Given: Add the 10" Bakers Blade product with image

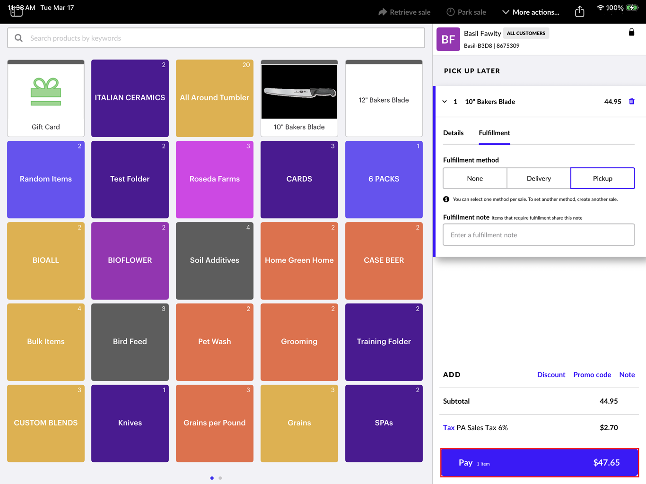Looking at the screenshot, I should click(299, 98).
